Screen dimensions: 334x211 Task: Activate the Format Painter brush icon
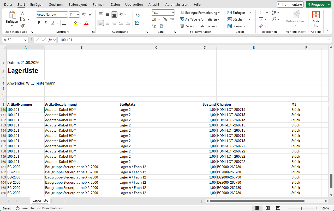22,26
